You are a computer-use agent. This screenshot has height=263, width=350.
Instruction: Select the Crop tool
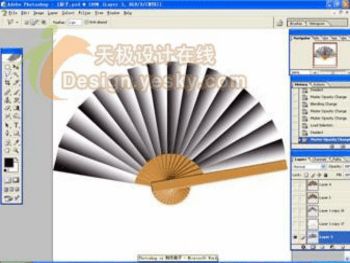8,83
